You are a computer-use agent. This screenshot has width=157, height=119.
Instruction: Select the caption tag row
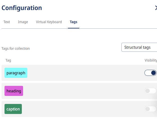(83, 109)
